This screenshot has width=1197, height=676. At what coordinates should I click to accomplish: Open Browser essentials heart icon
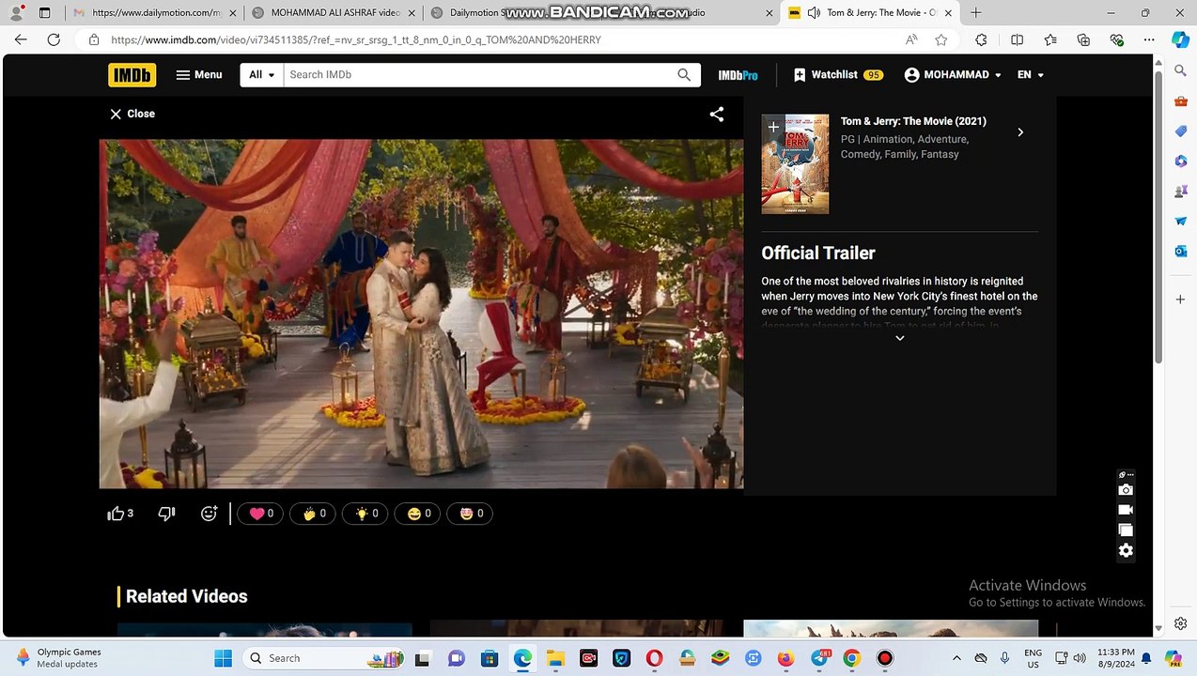point(1116,40)
